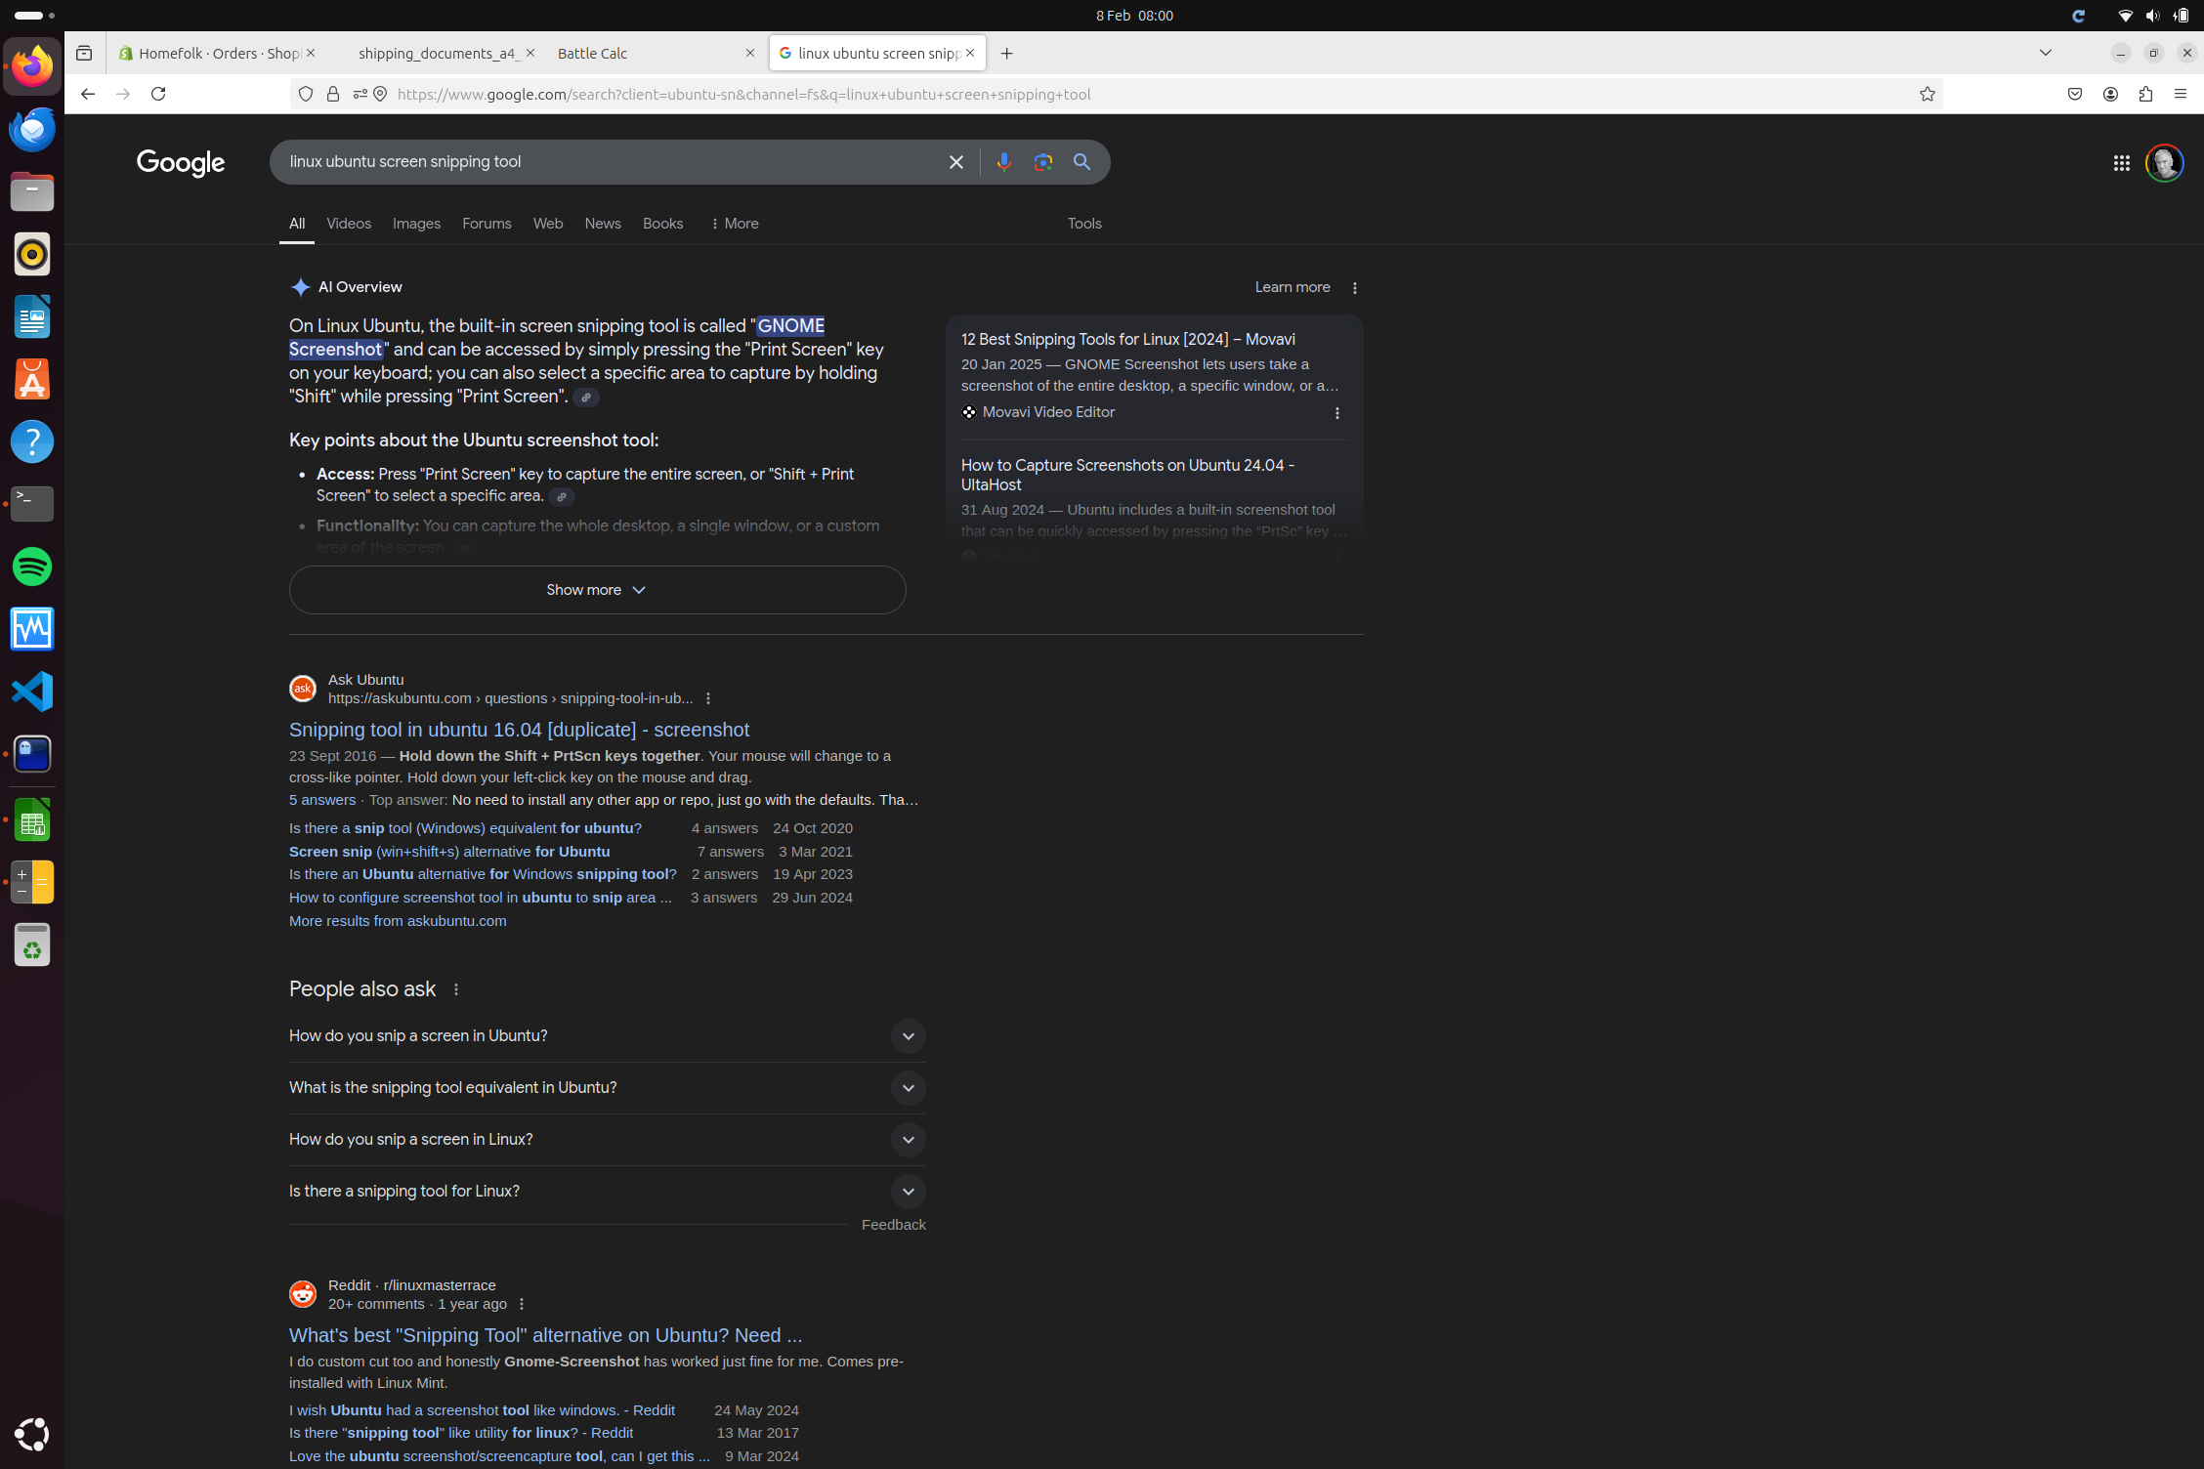Open clock showing 8 Feb 08:00
Image resolution: width=2204 pixels, height=1469 pixels.
1134,16
